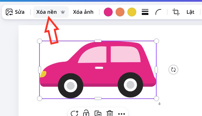Click the comment bubble plus icon
The width and height of the screenshot is (202, 116).
(75, 113)
